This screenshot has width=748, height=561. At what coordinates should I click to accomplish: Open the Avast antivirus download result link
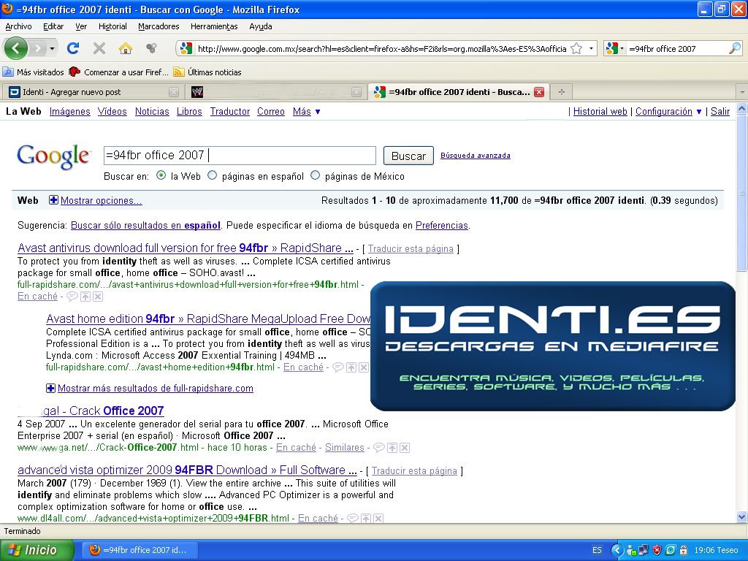186,248
